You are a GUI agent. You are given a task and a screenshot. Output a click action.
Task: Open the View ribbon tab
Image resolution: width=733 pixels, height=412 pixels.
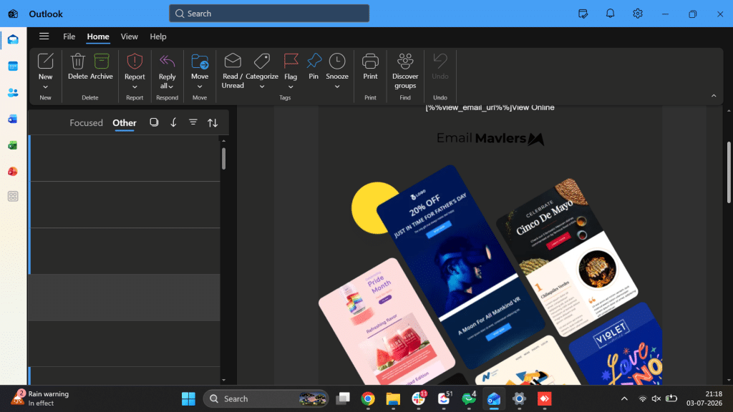pyautogui.click(x=129, y=36)
